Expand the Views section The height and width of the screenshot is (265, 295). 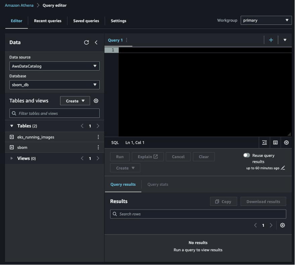tap(11, 158)
